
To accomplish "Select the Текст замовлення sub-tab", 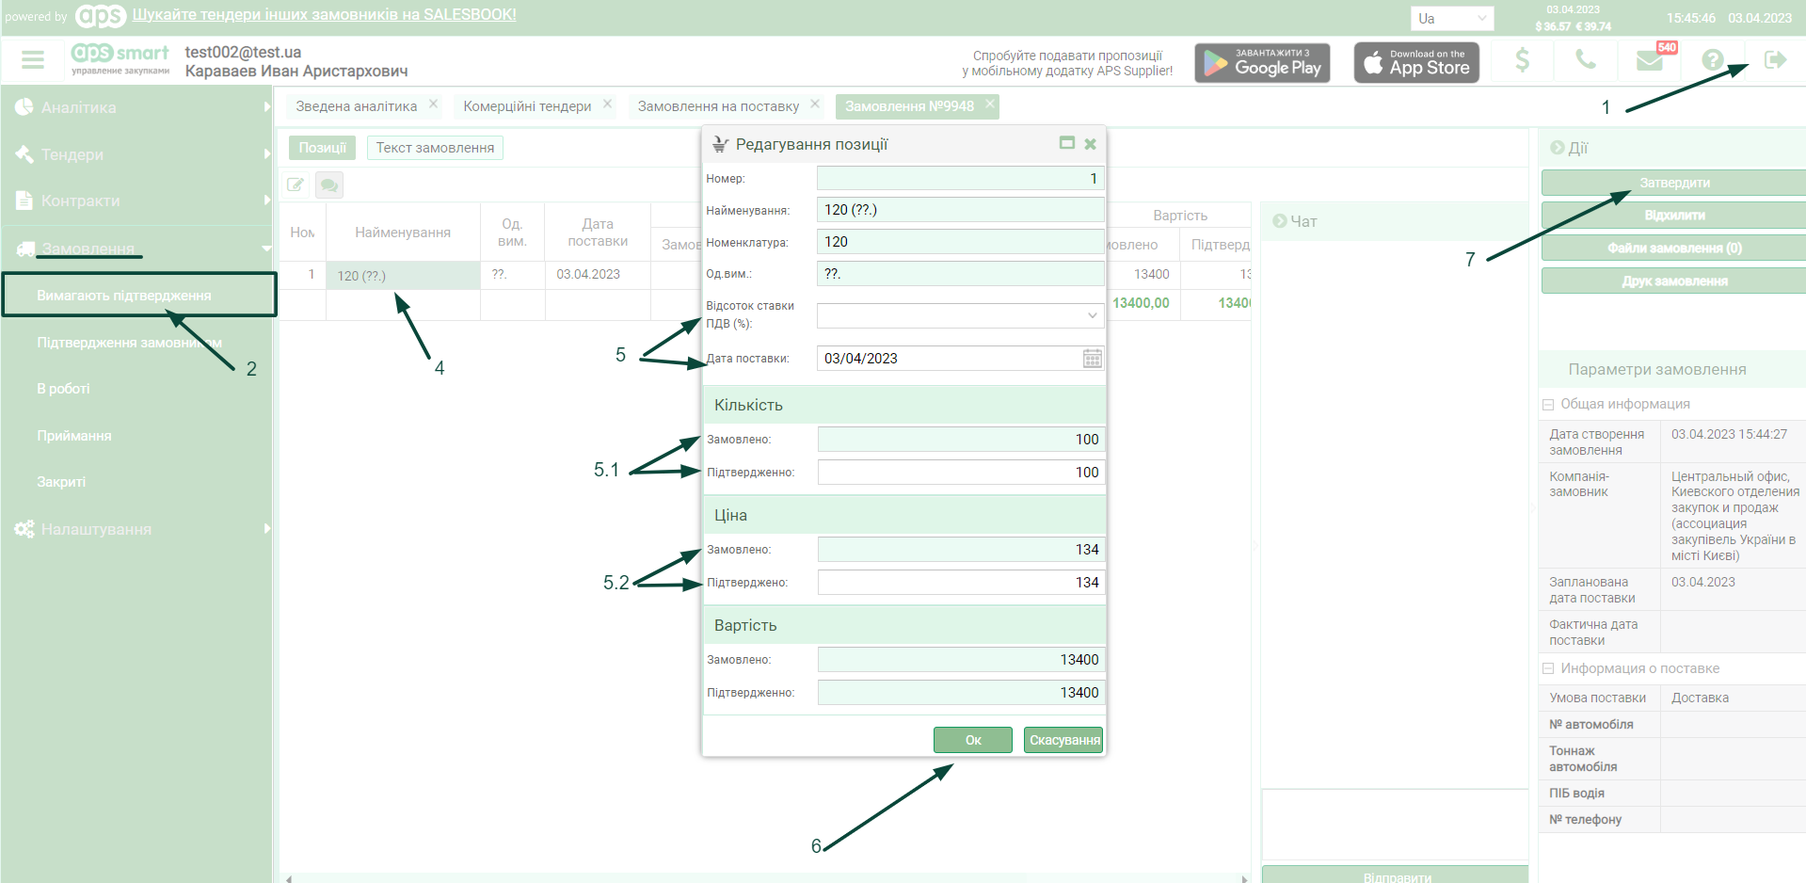I will 435,148.
